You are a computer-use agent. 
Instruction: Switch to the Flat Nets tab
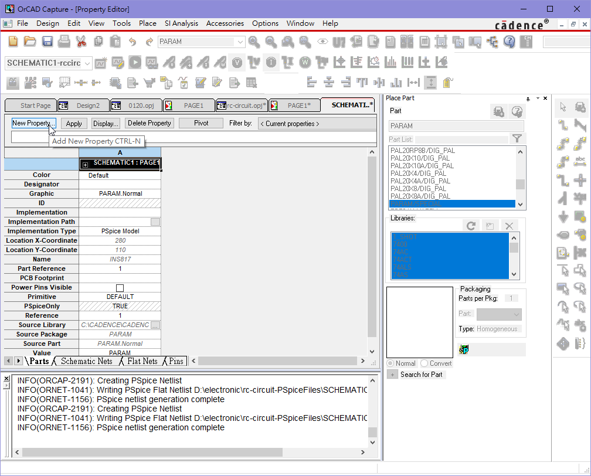[142, 362]
